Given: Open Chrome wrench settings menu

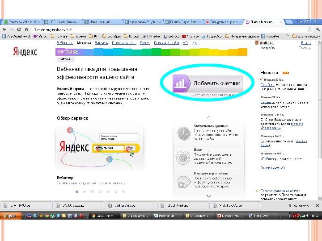Looking at the screenshot, I should [318, 29].
